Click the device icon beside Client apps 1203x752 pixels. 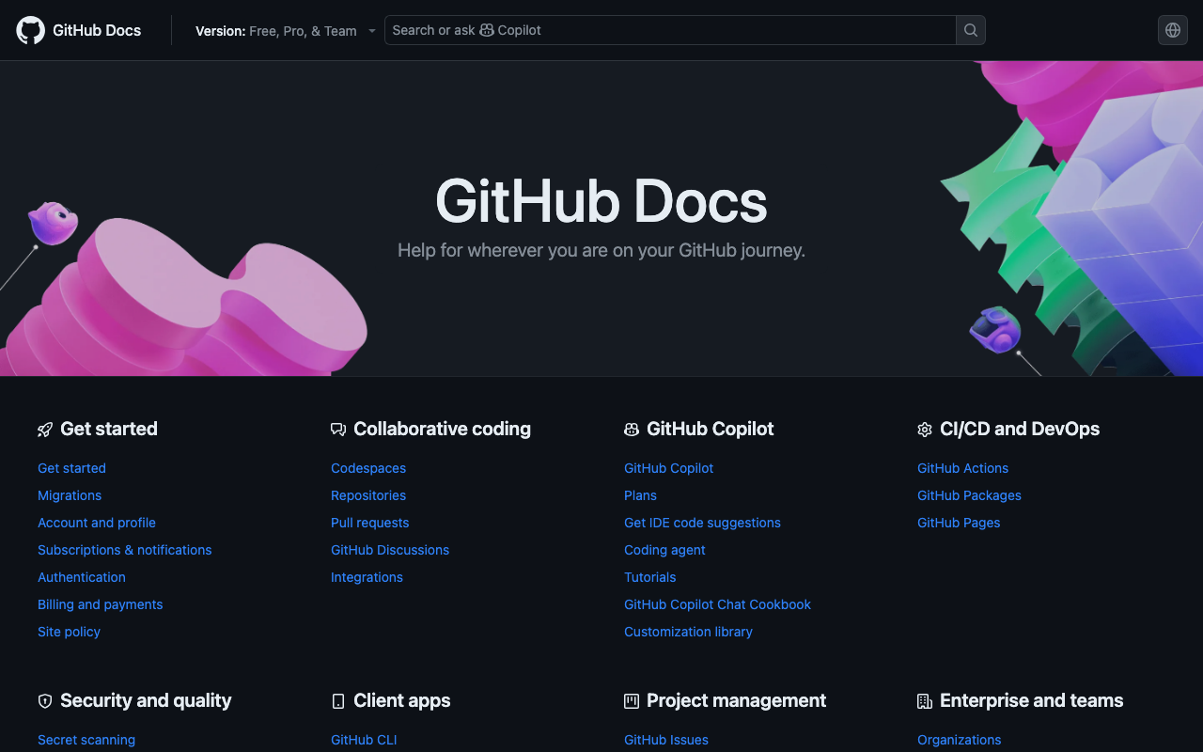pos(338,701)
